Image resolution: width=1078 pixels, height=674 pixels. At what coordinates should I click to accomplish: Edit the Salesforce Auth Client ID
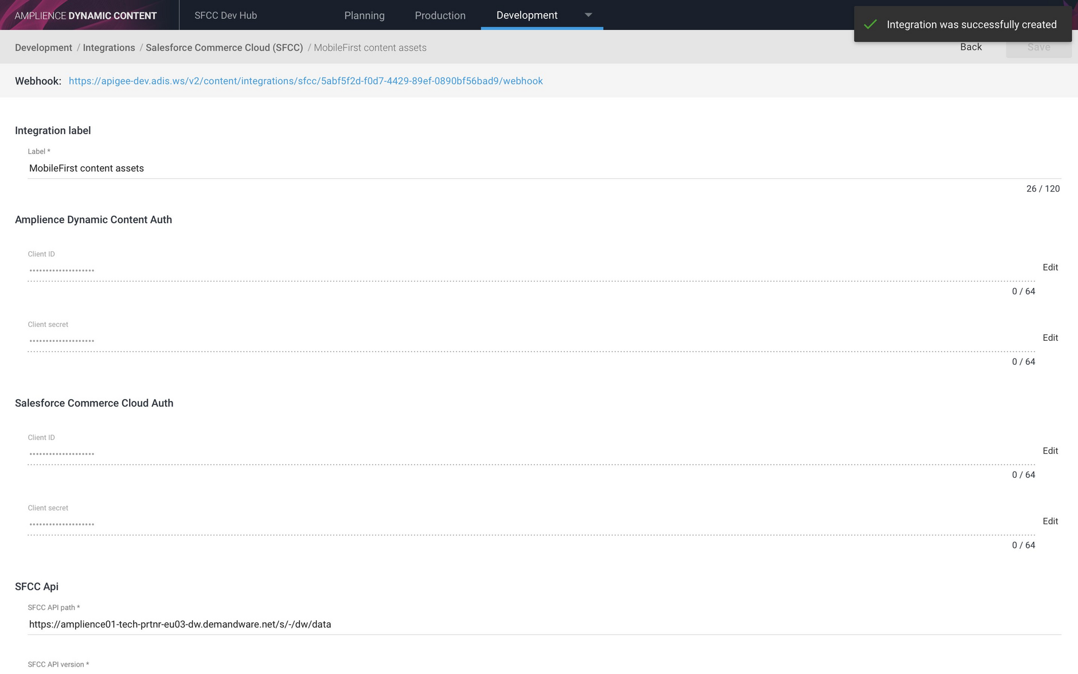coord(1050,451)
